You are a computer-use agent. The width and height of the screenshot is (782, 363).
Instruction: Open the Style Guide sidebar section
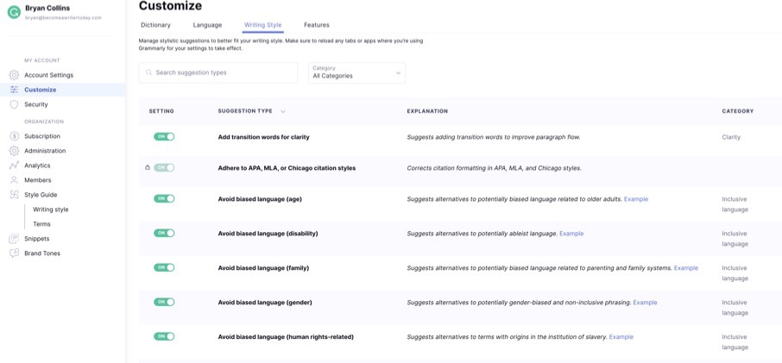(x=40, y=195)
